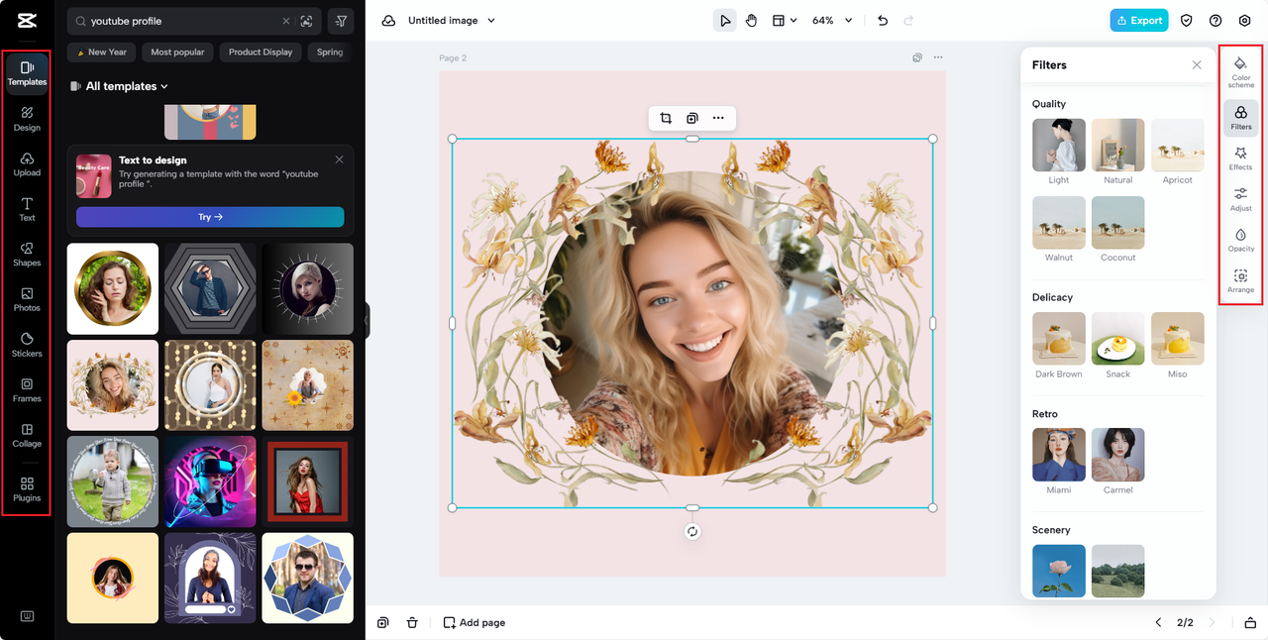Open the Arrange tool

(1241, 280)
